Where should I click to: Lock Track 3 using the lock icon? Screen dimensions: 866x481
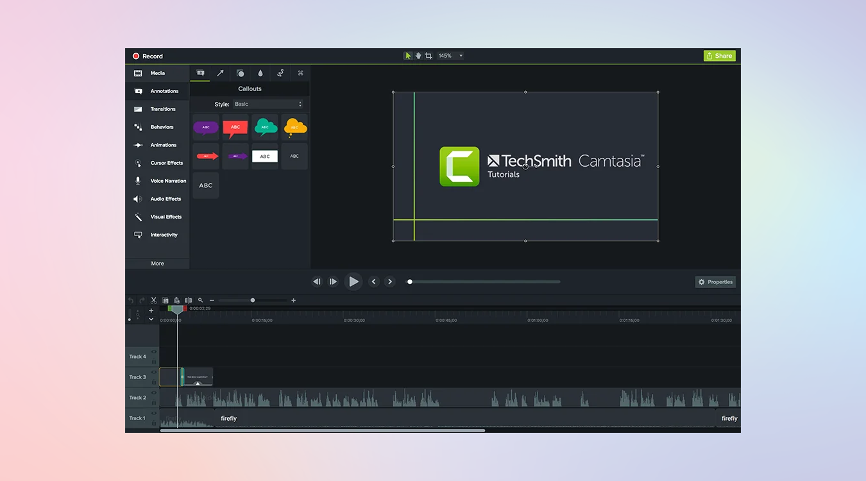155,381
